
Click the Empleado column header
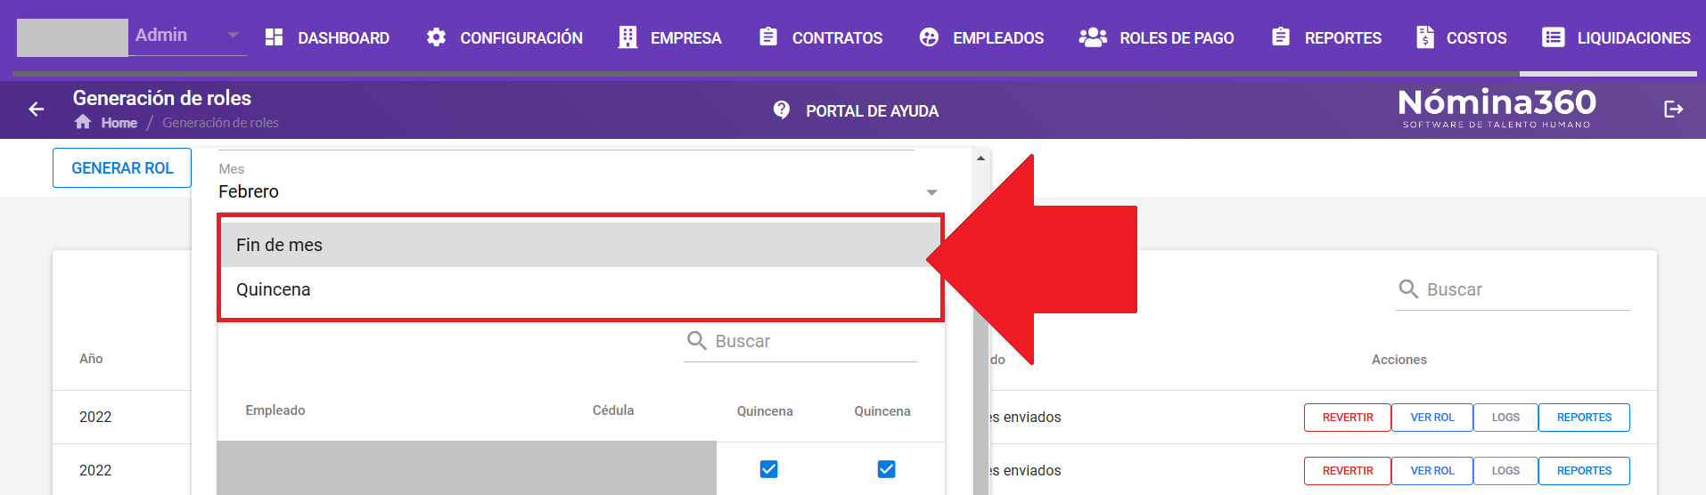pos(275,410)
